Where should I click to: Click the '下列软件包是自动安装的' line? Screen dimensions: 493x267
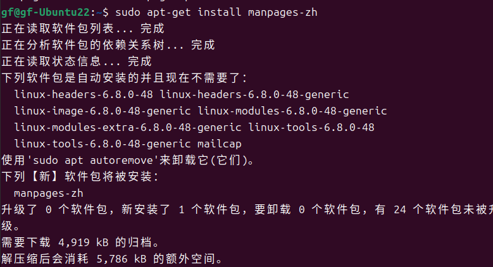click(124, 78)
